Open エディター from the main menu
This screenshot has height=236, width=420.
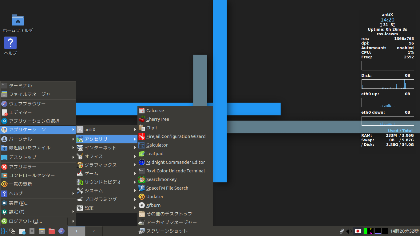[x=38, y=112]
